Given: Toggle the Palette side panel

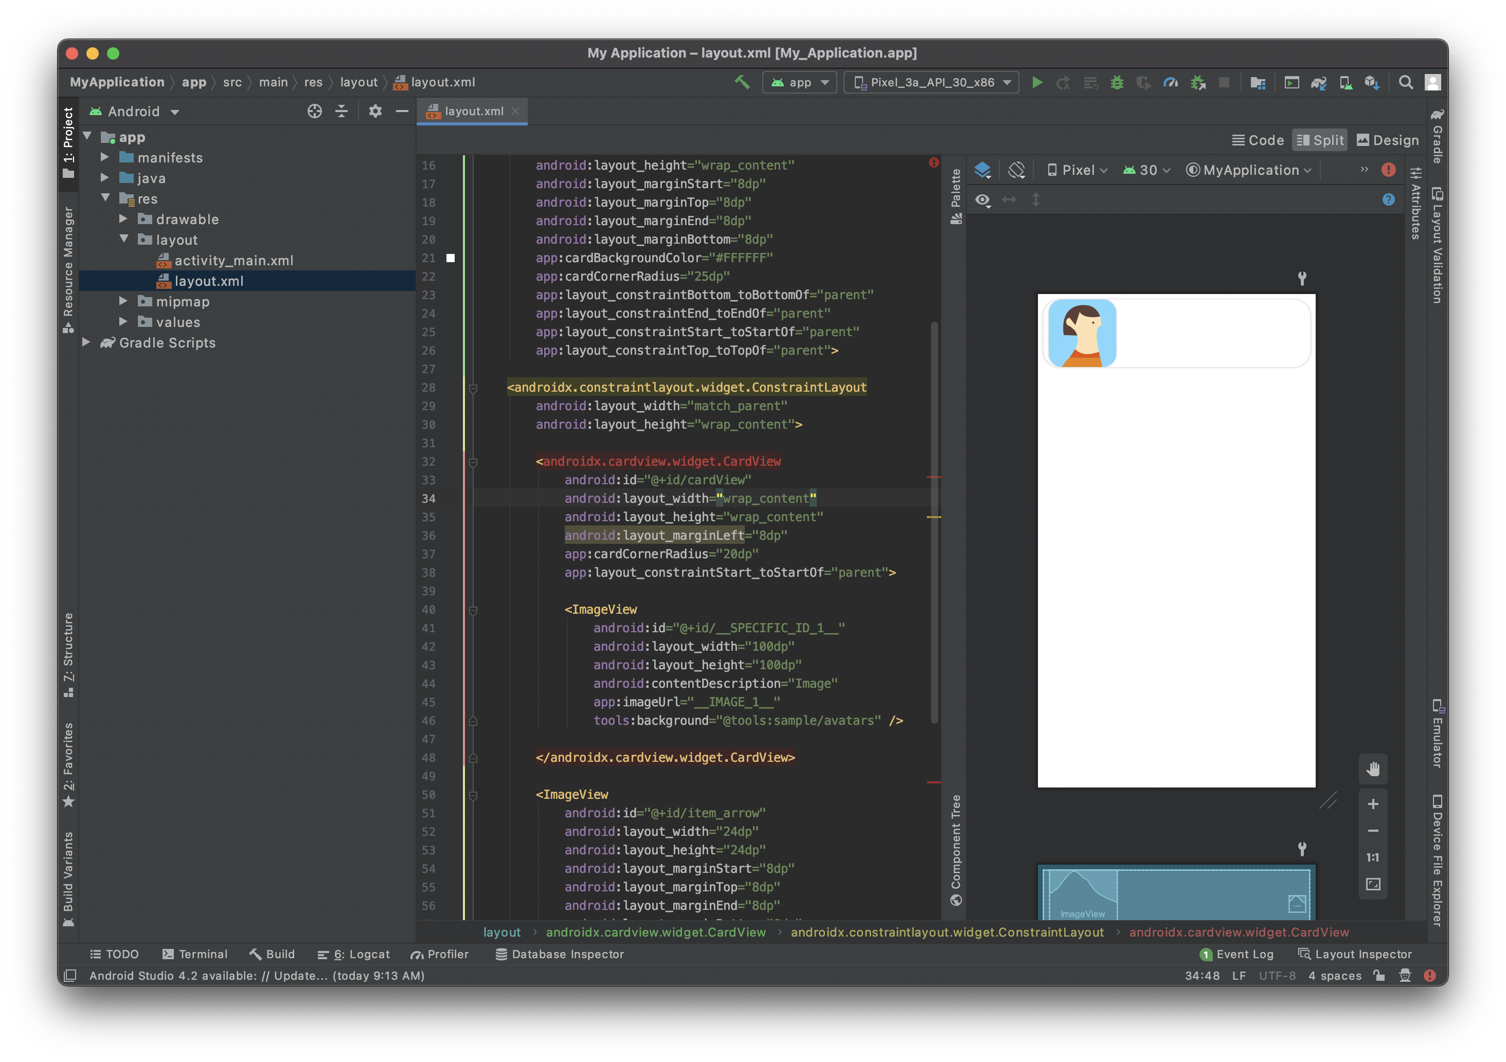Looking at the screenshot, I should pos(956,196).
